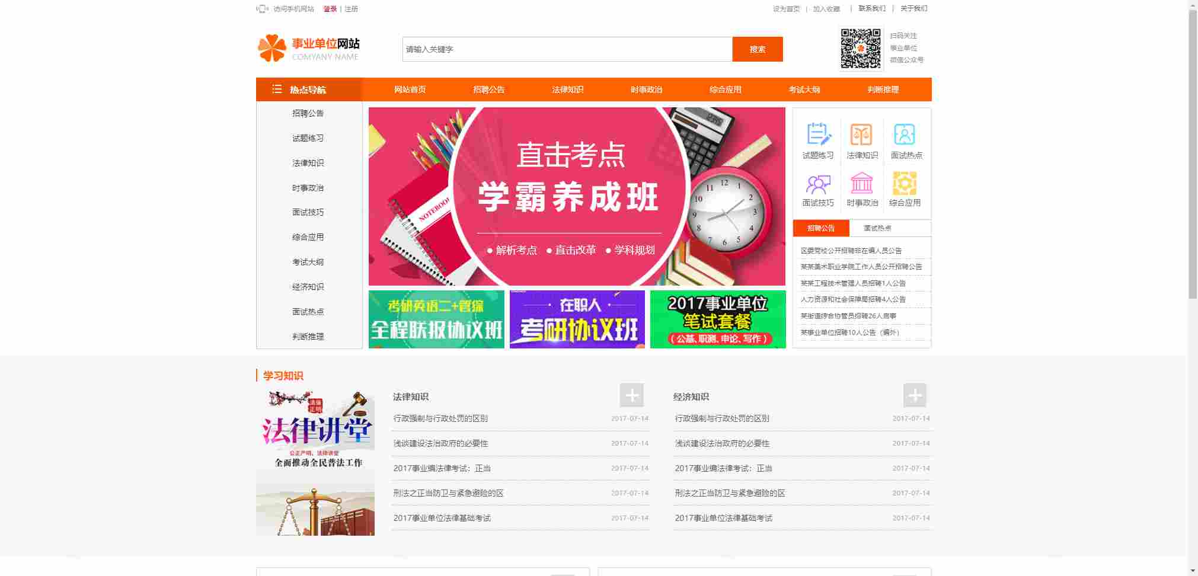Expand 法律知识 section with plus button
This screenshot has height=576, width=1198.
click(x=632, y=395)
